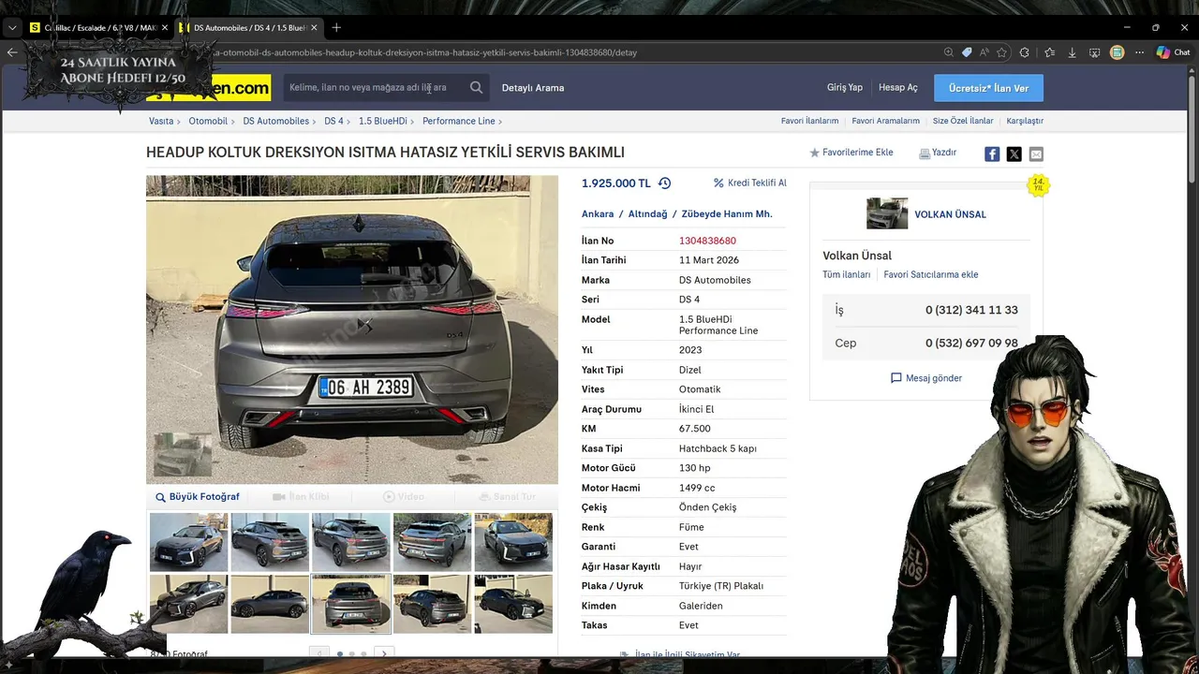Viewport: 1199px width, 674px height.
Task: Open Büyük Fotoğraf tab
Action: click(x=198, y=497)
